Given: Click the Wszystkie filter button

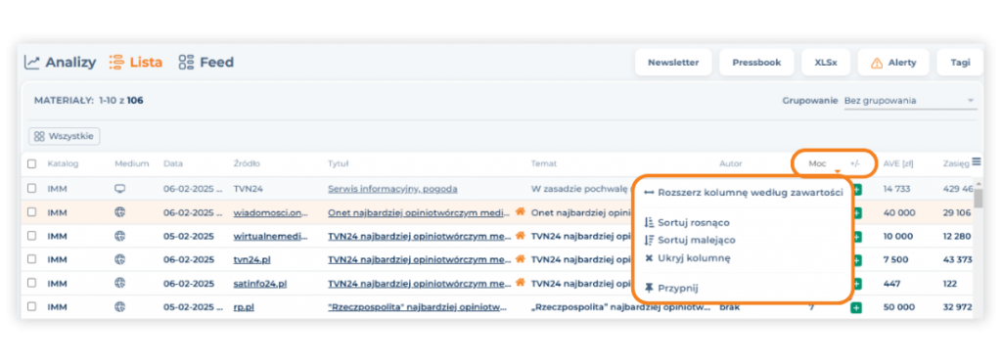Looking at the screenshot, I should (65, 136).
